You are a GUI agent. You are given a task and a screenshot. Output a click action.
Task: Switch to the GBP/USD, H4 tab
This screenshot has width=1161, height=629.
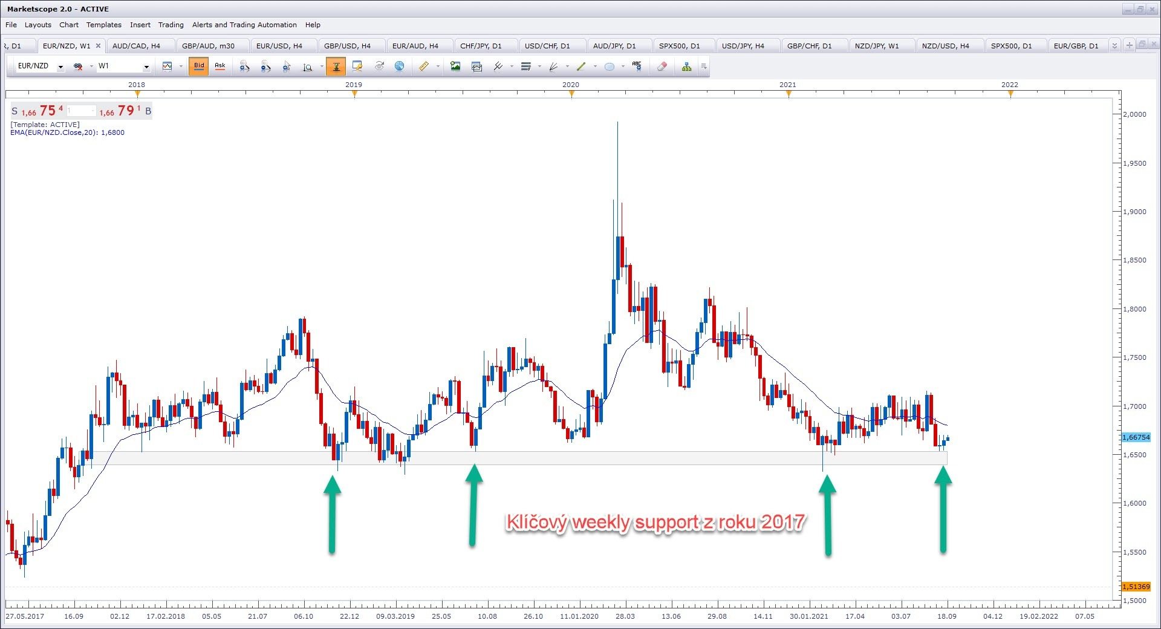click(x=347, y=46)
